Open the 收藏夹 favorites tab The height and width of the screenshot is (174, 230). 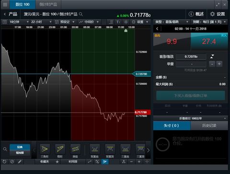point(45,162)
